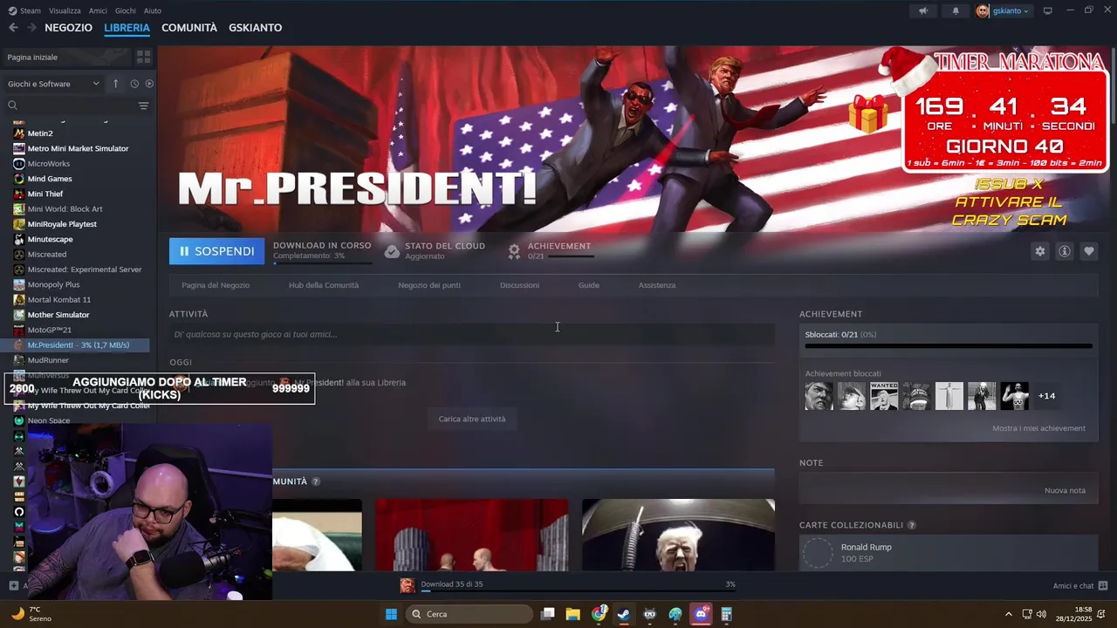Click Carica altre attività button
Screen dimensions: 1117x628
click(x=472, y=419)
